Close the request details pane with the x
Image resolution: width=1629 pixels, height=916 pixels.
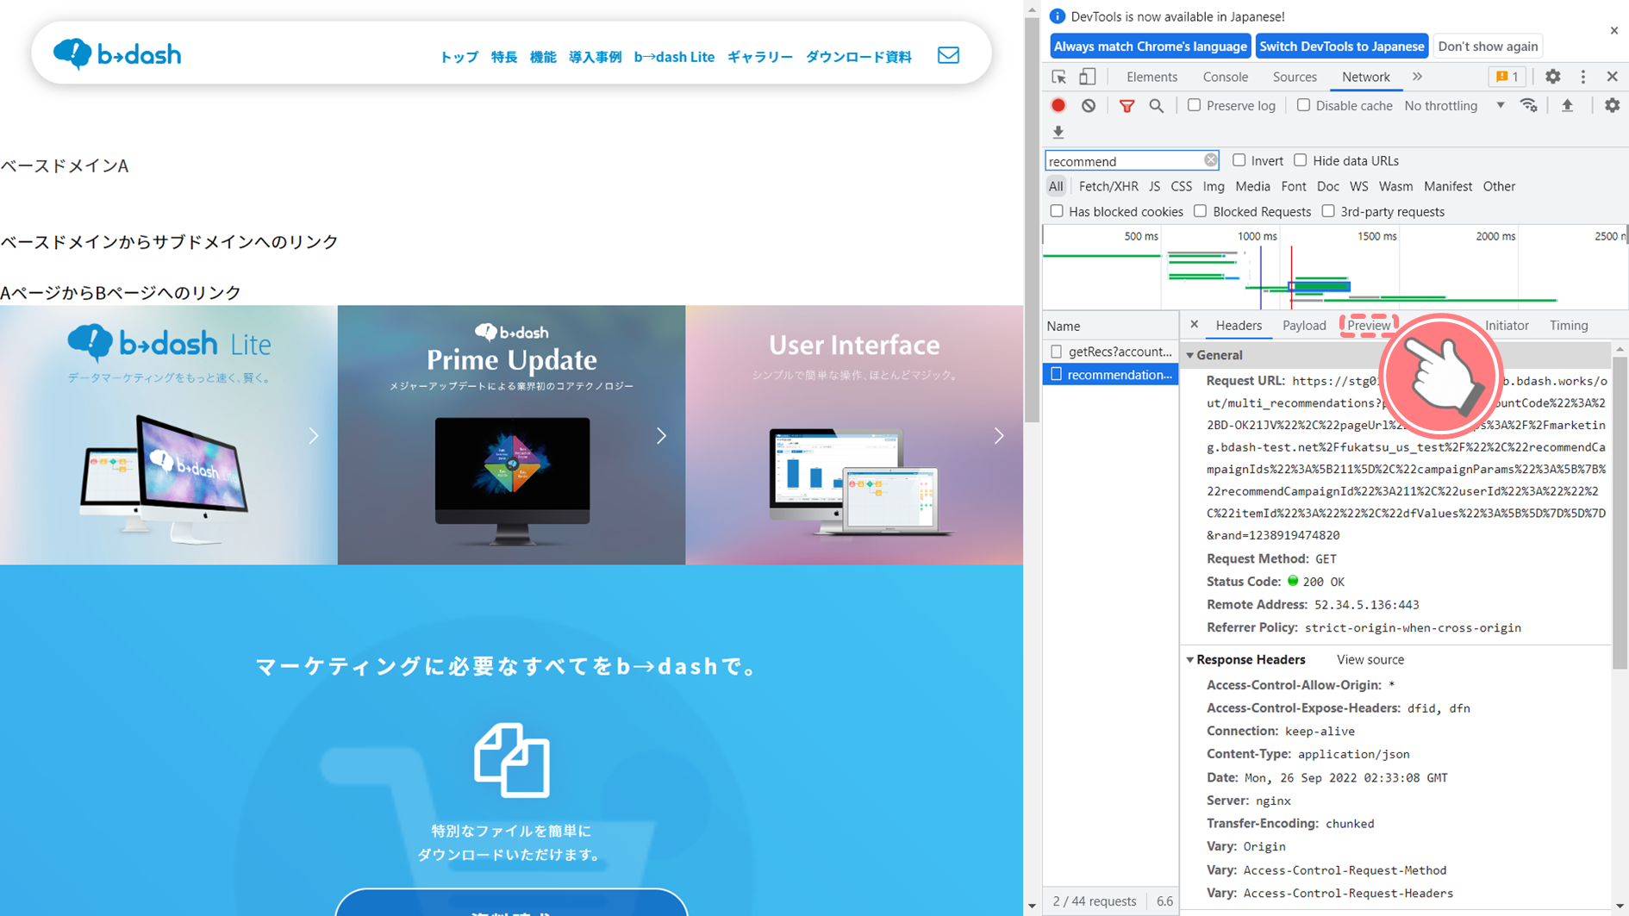(x=1194, y=325)
